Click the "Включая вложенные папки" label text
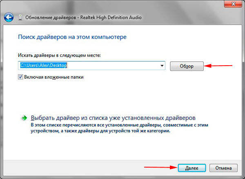 click(54, 77)
